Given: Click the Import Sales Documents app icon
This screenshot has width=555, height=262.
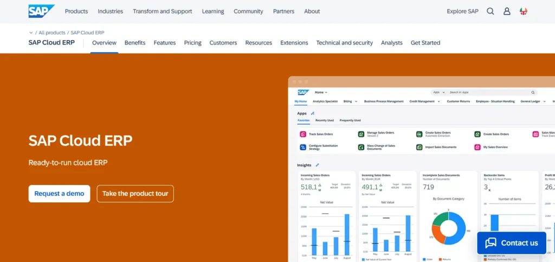Looking at the screenshot, I should pyautogui.click(x=420, y=147).
